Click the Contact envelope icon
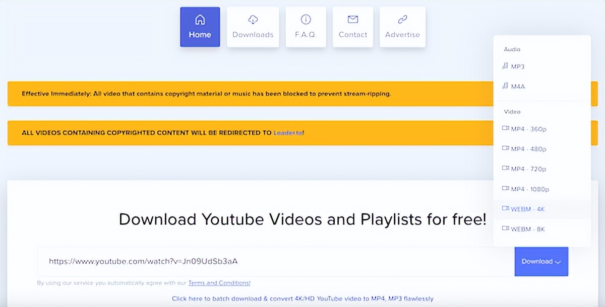This screenshot has width=605, height=307. [353, 20]
